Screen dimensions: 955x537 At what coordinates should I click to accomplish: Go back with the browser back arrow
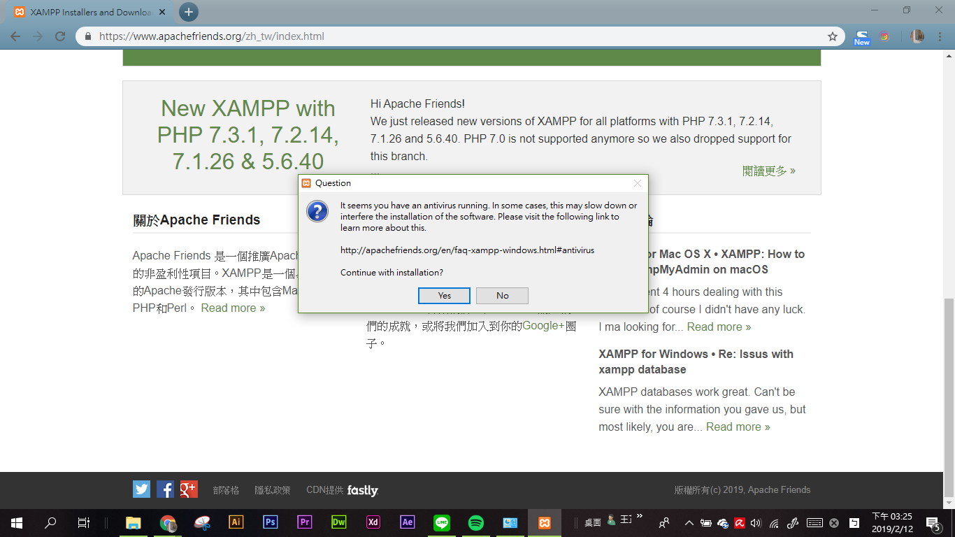click(15, 36)
